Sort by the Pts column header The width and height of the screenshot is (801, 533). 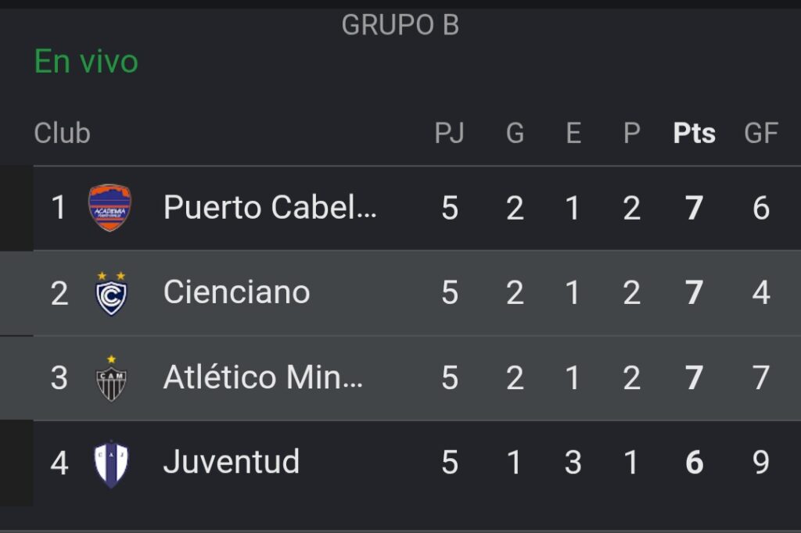pos(694,133)
